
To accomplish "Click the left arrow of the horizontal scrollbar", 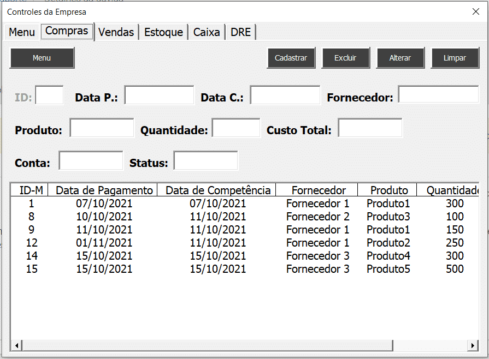I will (x=16, y=345).
